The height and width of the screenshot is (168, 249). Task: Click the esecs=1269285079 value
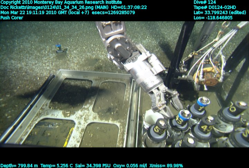click(x=113, y=12)
